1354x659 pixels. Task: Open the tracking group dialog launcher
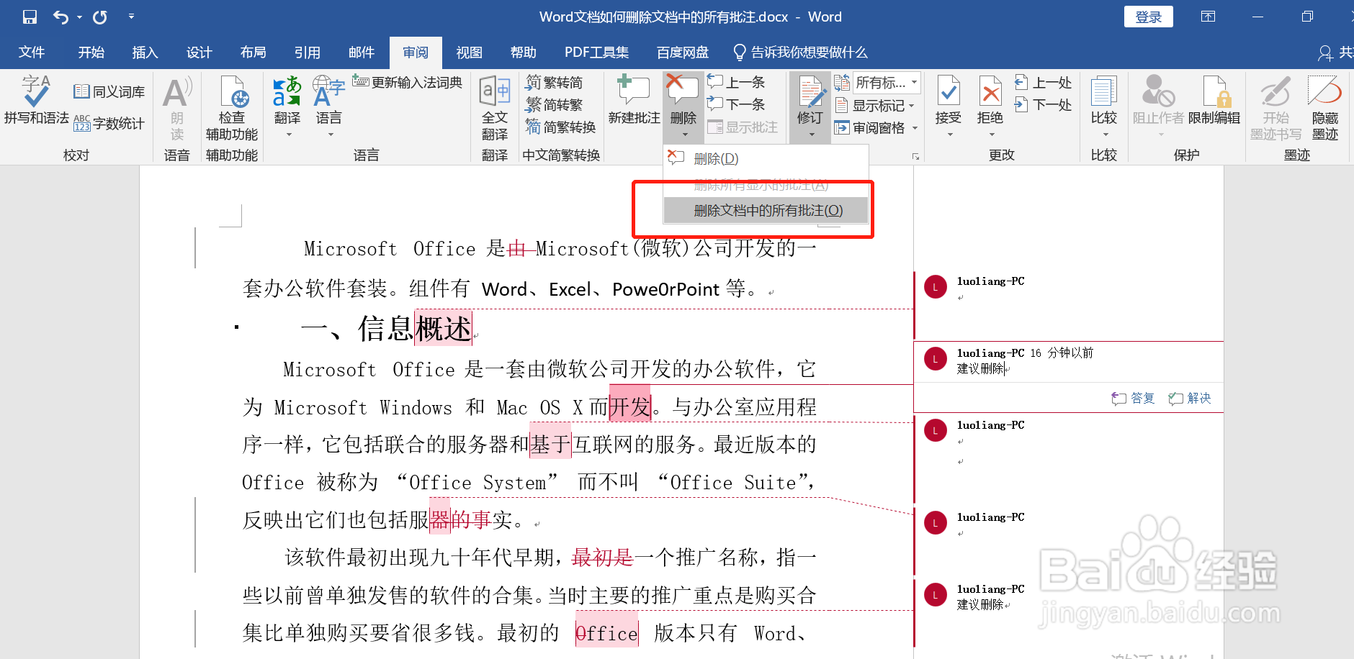[x=915, y=156]
